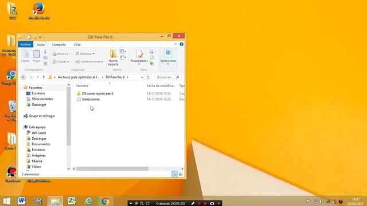The height and width of the screenshot is (206, 367).
Task: Click the recorder zoom magnifier icon
Action: tap(142, 204)
